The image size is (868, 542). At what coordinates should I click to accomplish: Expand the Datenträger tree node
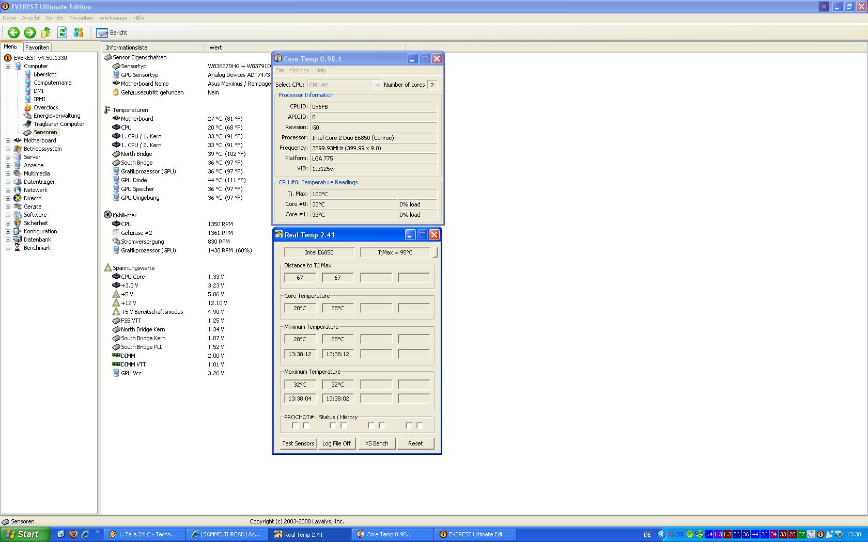(x=8, y=182)
